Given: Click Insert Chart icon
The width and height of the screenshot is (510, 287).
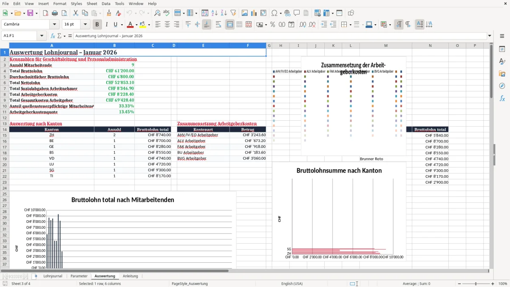Looking at the screenshot, I should click(x=254, y=13).
